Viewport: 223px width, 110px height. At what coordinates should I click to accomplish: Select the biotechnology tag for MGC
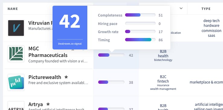[x=163, y=60]
